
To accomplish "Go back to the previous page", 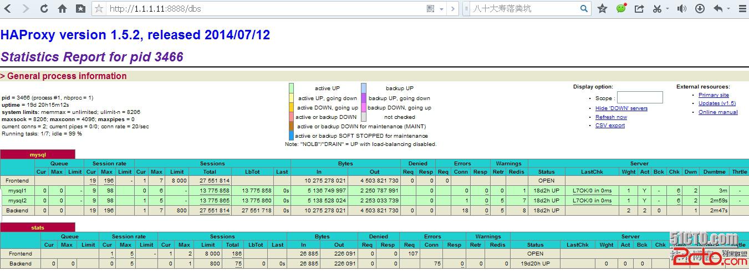I will point(8,8).
